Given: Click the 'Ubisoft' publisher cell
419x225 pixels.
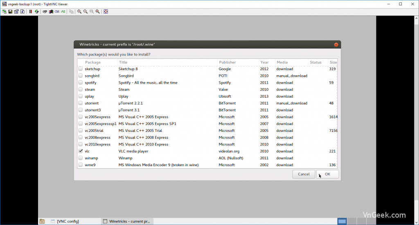Looking at the screenshot, I should coord(225,96).
